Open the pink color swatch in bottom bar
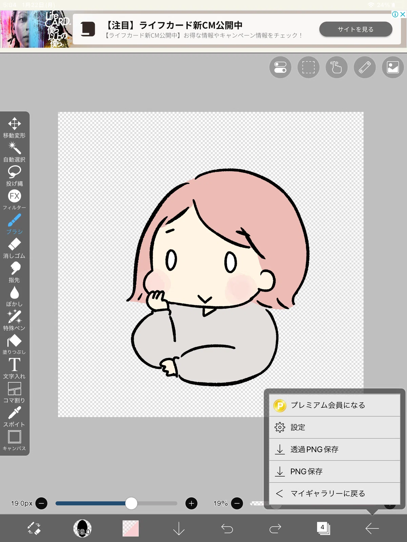Viewport: 407px width, 542px height. tap(131, 528)
